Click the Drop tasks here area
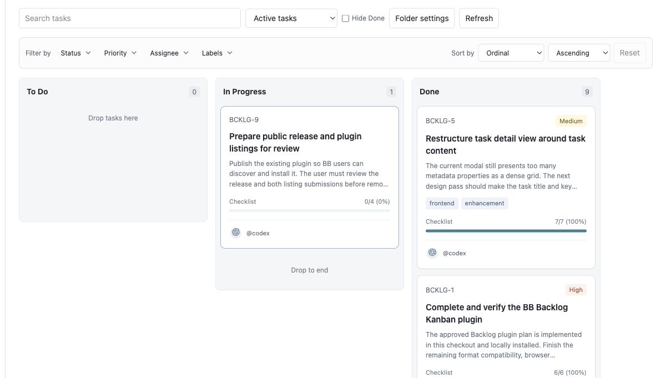This screenshot has height=378, width=666. (113, 118)
